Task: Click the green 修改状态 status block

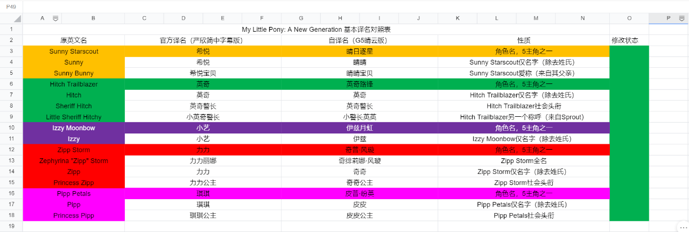Action: (x=629, y=133)
